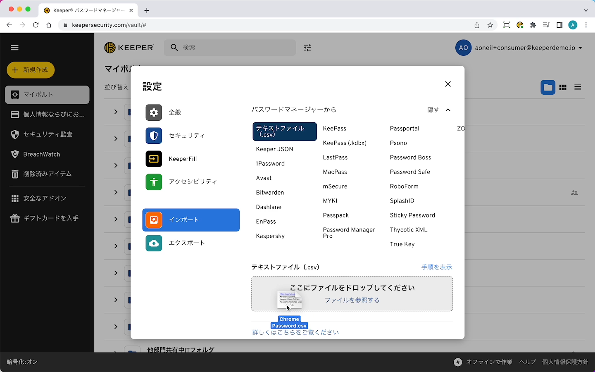Close the 設定 dialog
The width and height of the screenshot is (595, 372).
(448, 84)
